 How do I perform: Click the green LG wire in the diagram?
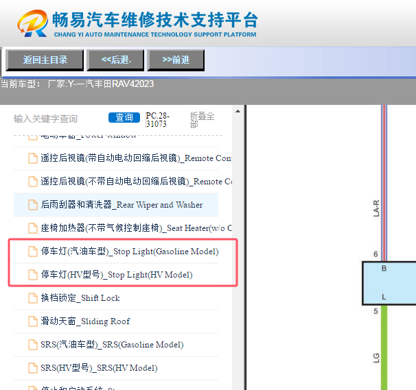[x=384, y=347]
